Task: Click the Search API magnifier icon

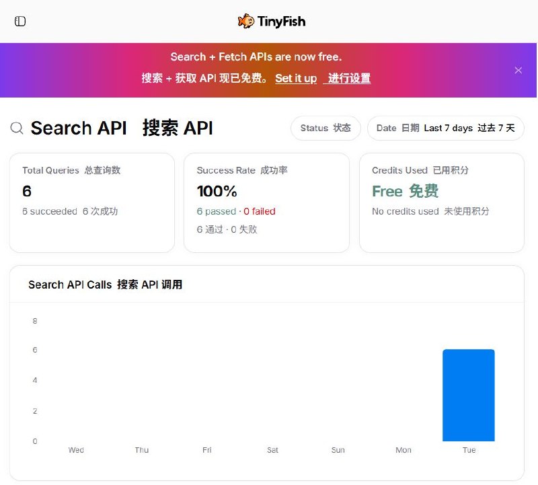Action: click(x=17, y=128)
